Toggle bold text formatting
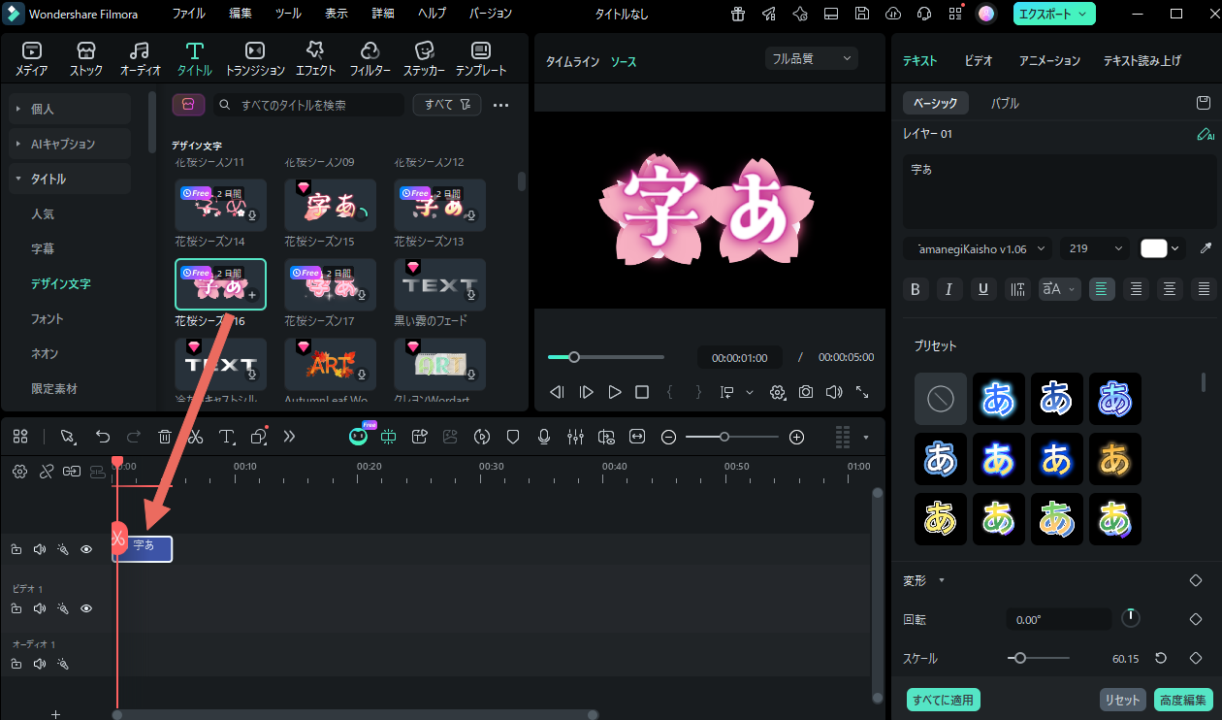The height and width of the screenshot is (720, 1222). pos(914,288)
